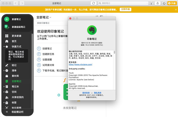Screen dimensions: 178x117
Task: Open 更多新建 grid icon in sidebar
Action: pos(7,36)
